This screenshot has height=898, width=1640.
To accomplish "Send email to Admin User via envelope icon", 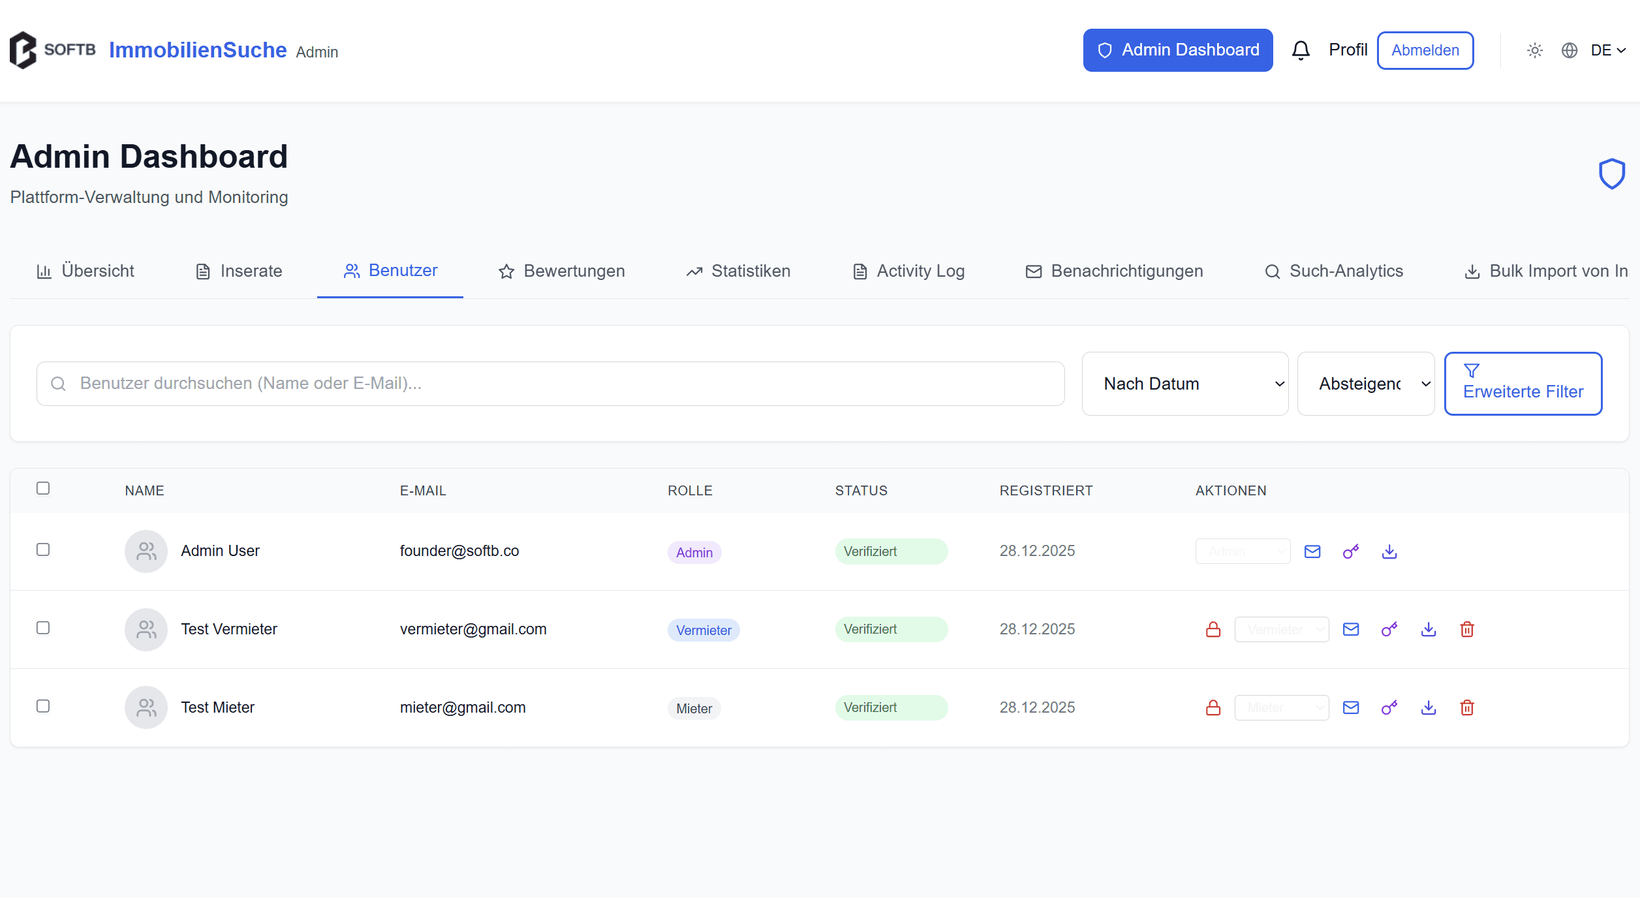I will pos(1312,552).
